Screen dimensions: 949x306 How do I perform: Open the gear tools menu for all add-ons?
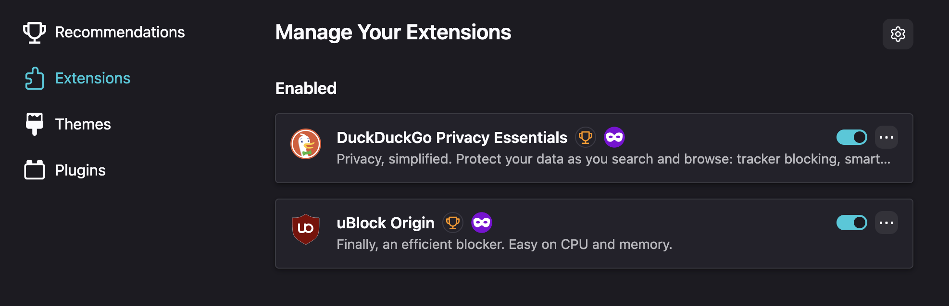(x=898, y=34)
